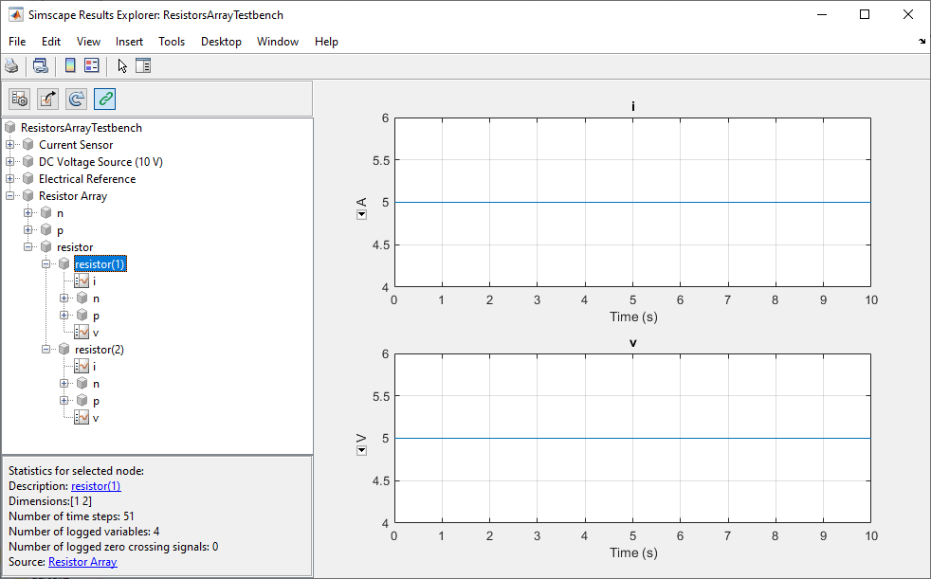
Task: Insert a colorbar using the toolbar icon
Action: click(x=70, y=65)
